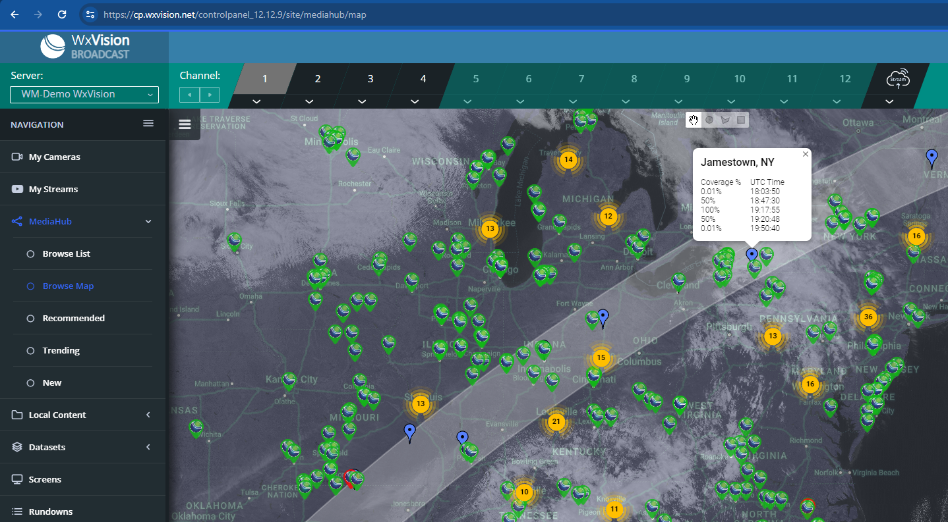Switch to channel 7 tab
Screen dimensions: 948x522
[x=581, y=79]
